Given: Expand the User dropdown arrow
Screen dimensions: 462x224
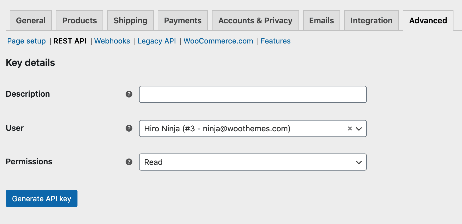Looking at the screenshot, I should [x=359, y=129].
